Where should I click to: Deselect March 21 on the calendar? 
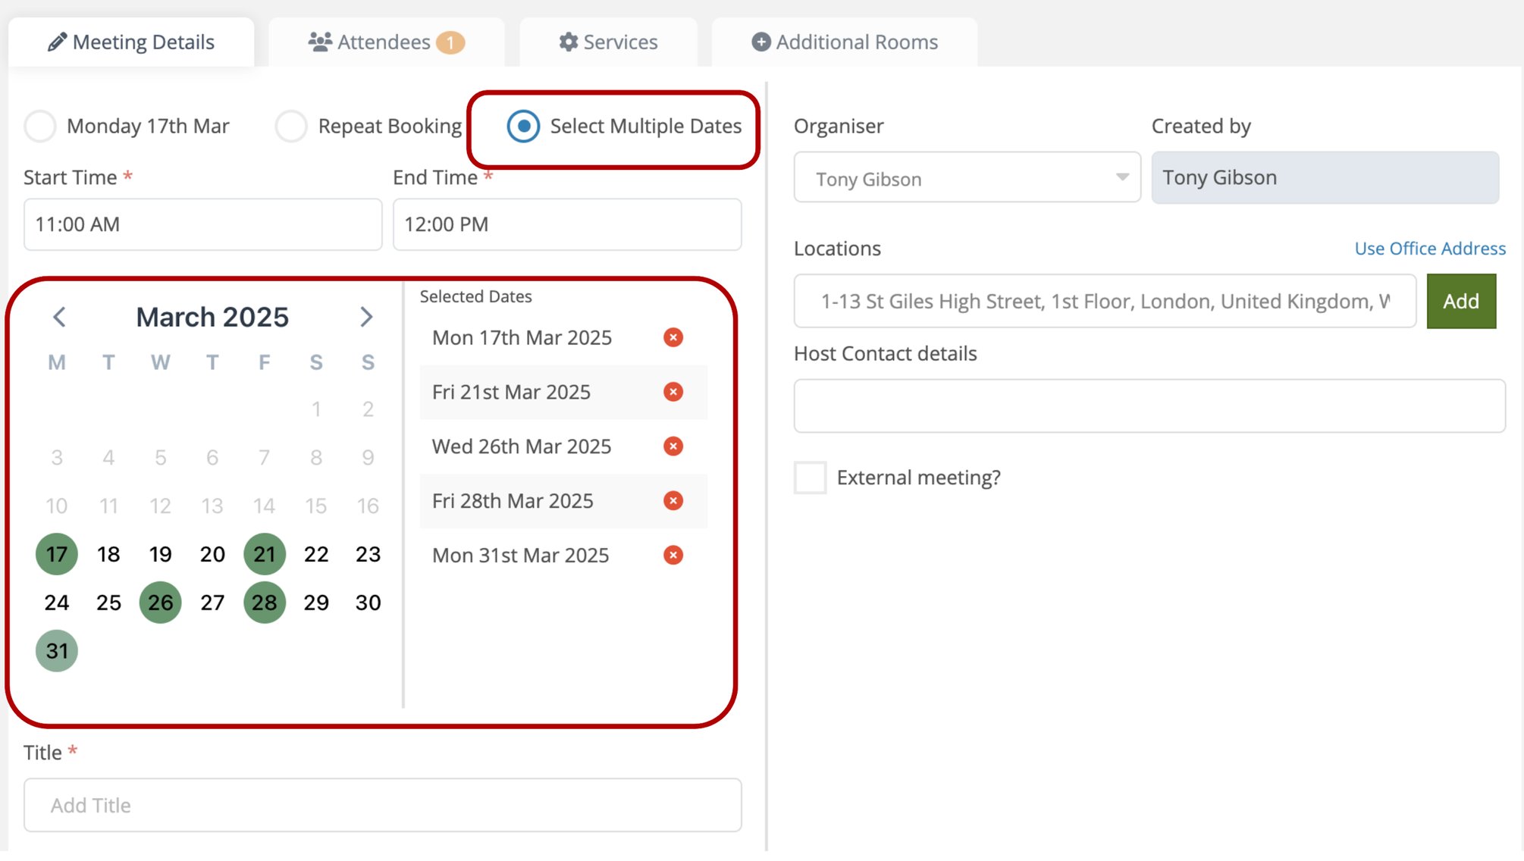[x=265, y=554]
